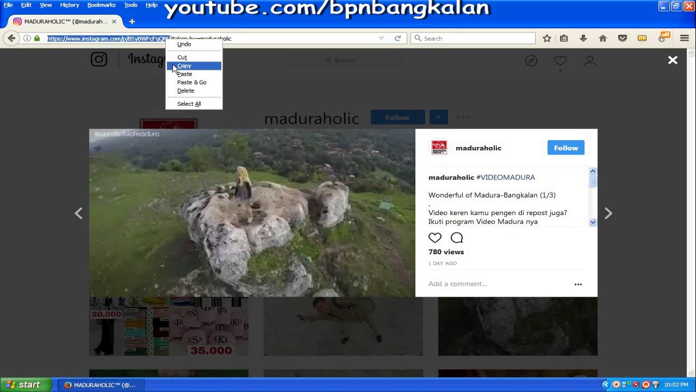Select Cut in context menu

click(x=194, y=57)
